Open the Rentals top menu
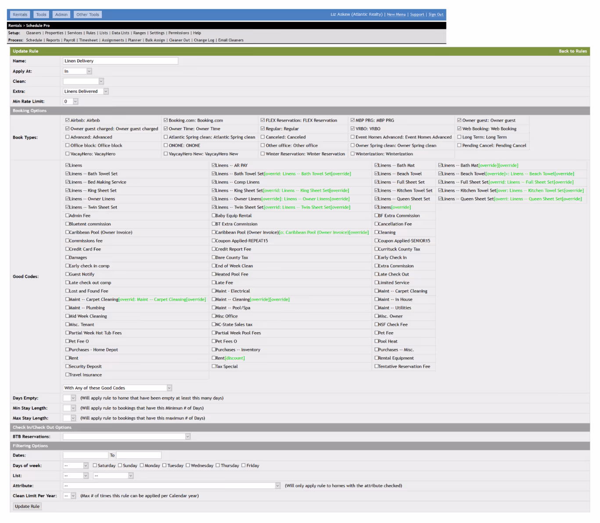The height and width of the screenshot is (523, 600). click(x=20, y=14)
